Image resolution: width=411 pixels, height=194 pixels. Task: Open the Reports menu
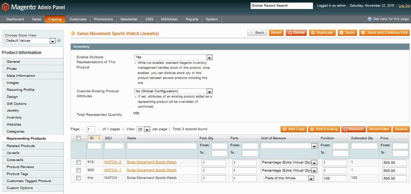pos(192,19)
